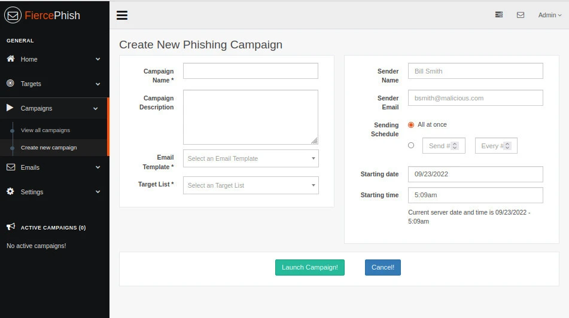Click the Home house icon in sidebar
Screen dimensions: 569x318
pyautogui.click(x=10, y=59)
